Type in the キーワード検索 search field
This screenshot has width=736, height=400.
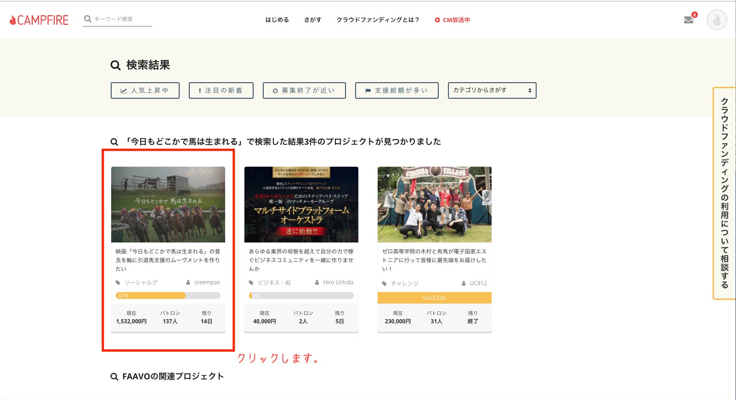pos(121,19)
